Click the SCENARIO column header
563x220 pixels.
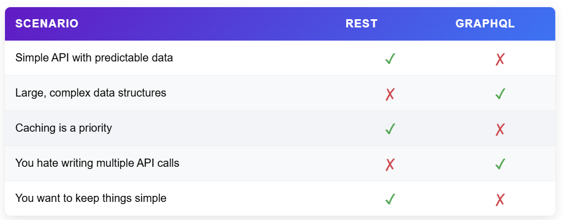[47, 24]
